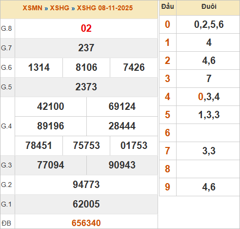Click the G.4 row label

[6, 126]
